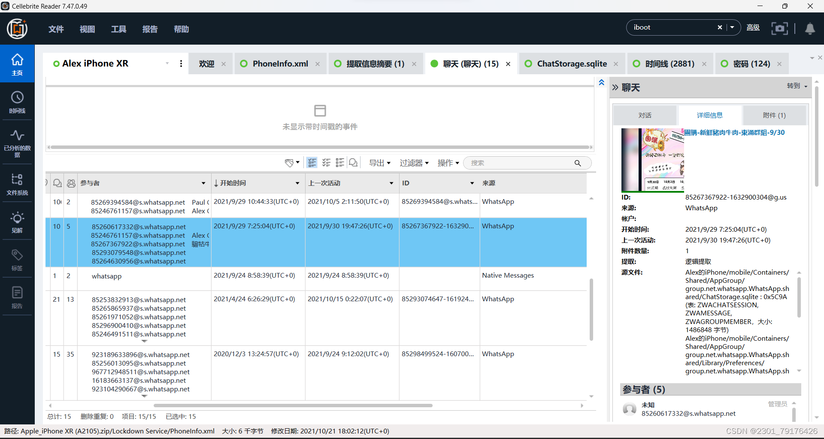Click the 源文件 path scrollbar in details

pos(799,297)
